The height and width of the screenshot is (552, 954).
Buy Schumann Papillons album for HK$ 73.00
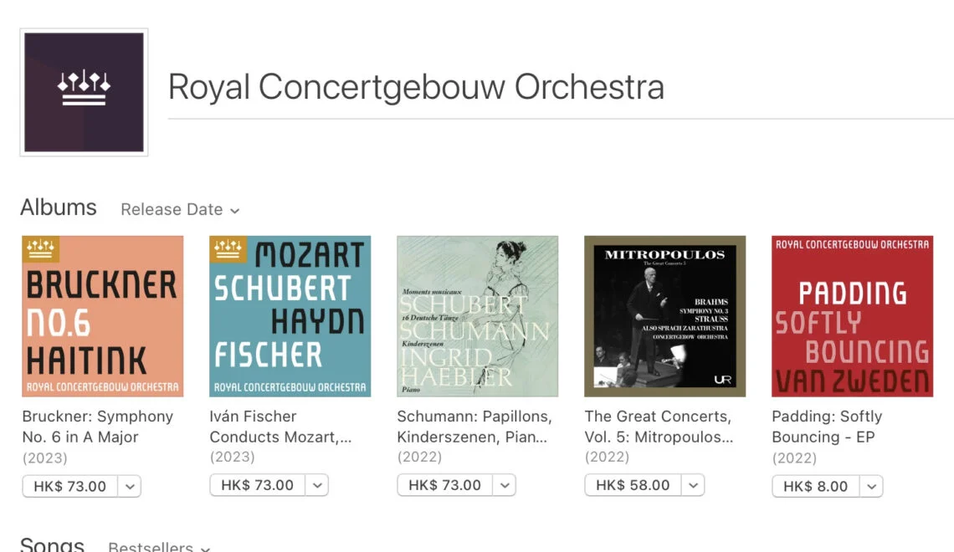pos(445,485)
